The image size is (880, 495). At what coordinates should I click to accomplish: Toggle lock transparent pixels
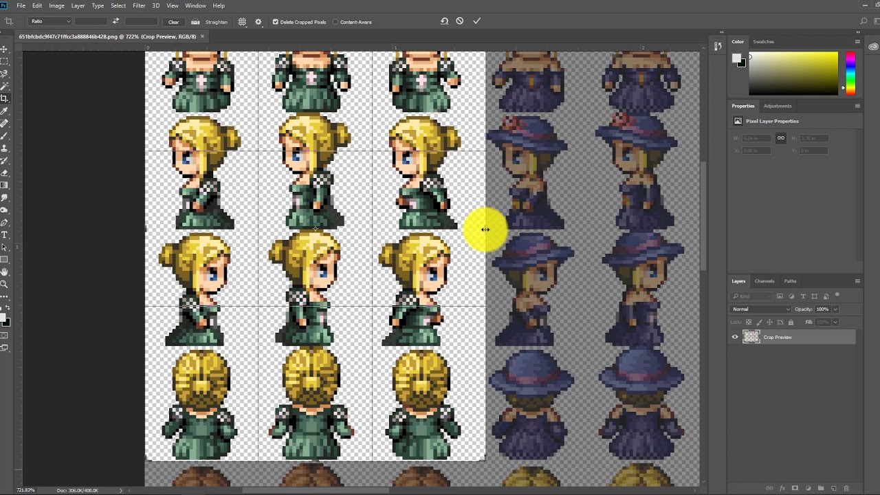pos(748,322)
